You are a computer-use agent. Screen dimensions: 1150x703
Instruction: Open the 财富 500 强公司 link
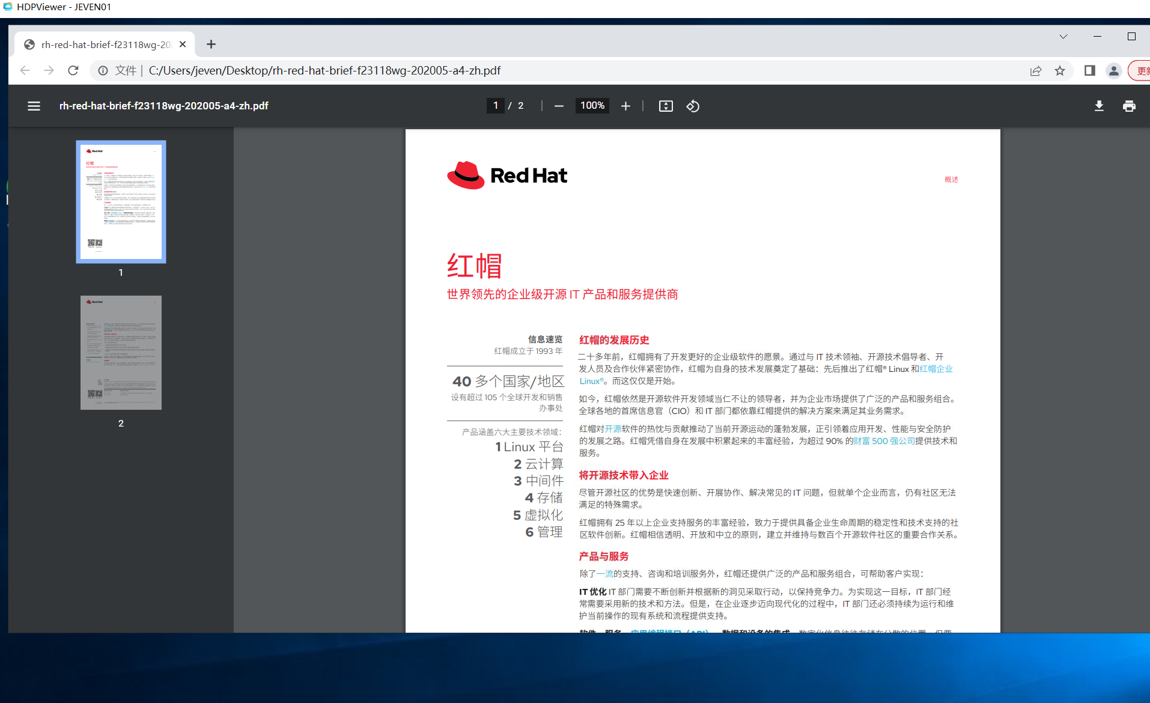click(884, 441)
